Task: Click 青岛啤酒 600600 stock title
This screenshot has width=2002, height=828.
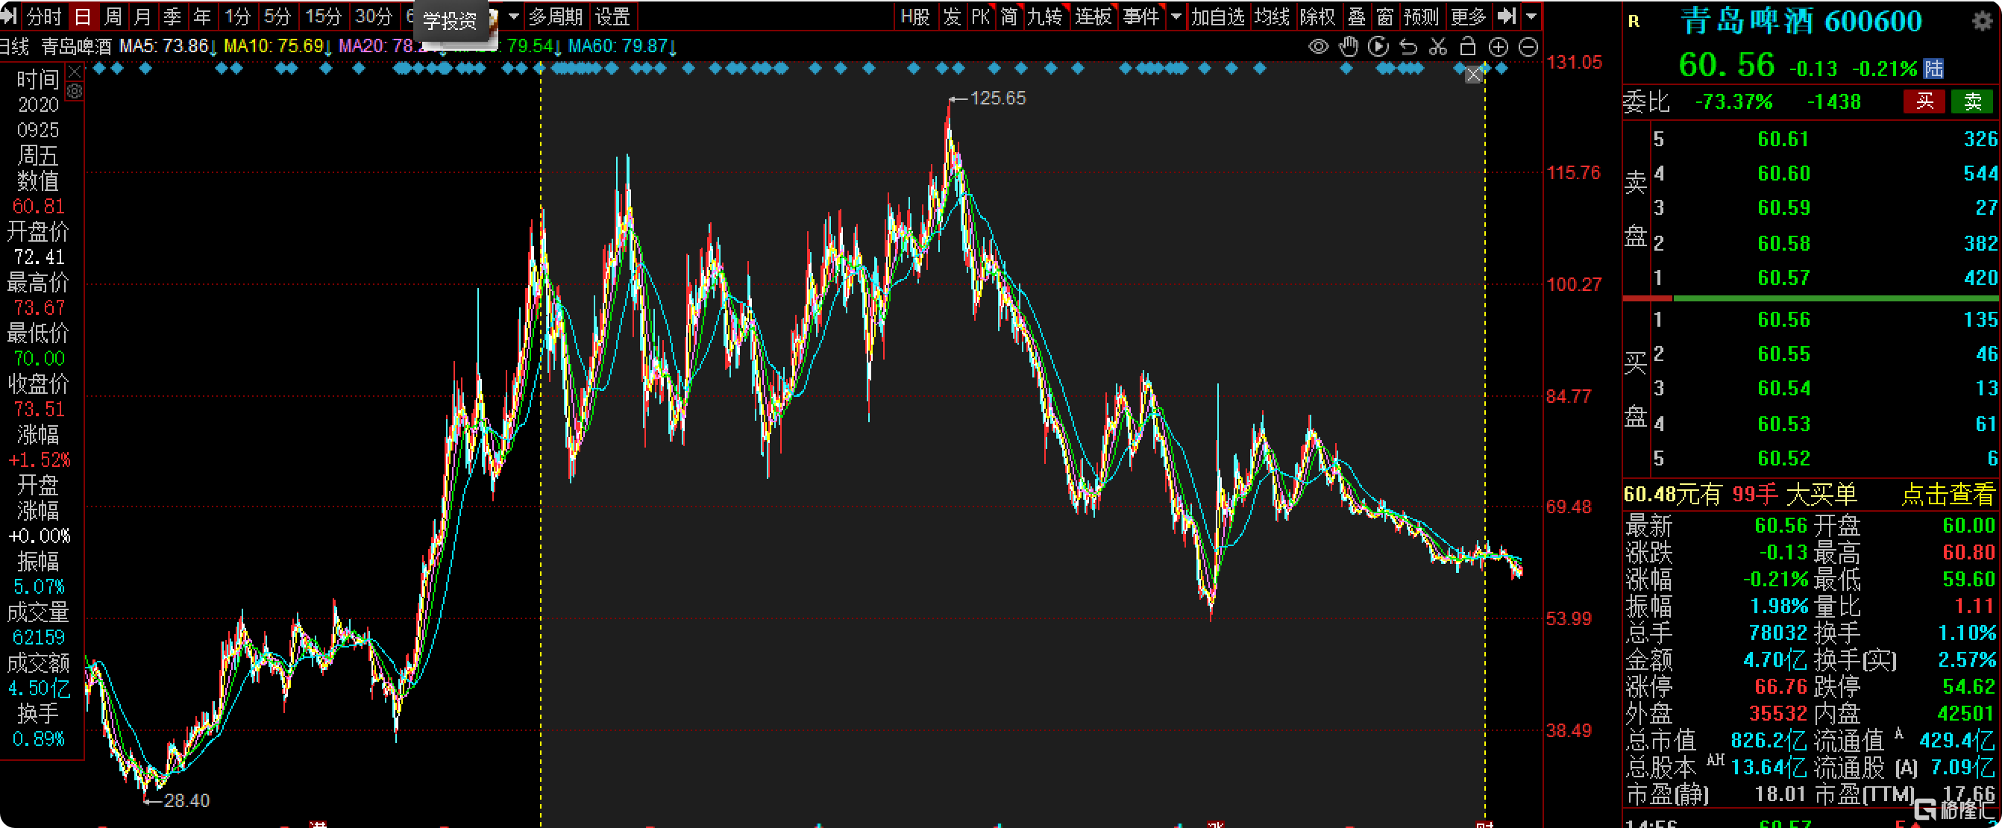Action: pos(1801,21)
